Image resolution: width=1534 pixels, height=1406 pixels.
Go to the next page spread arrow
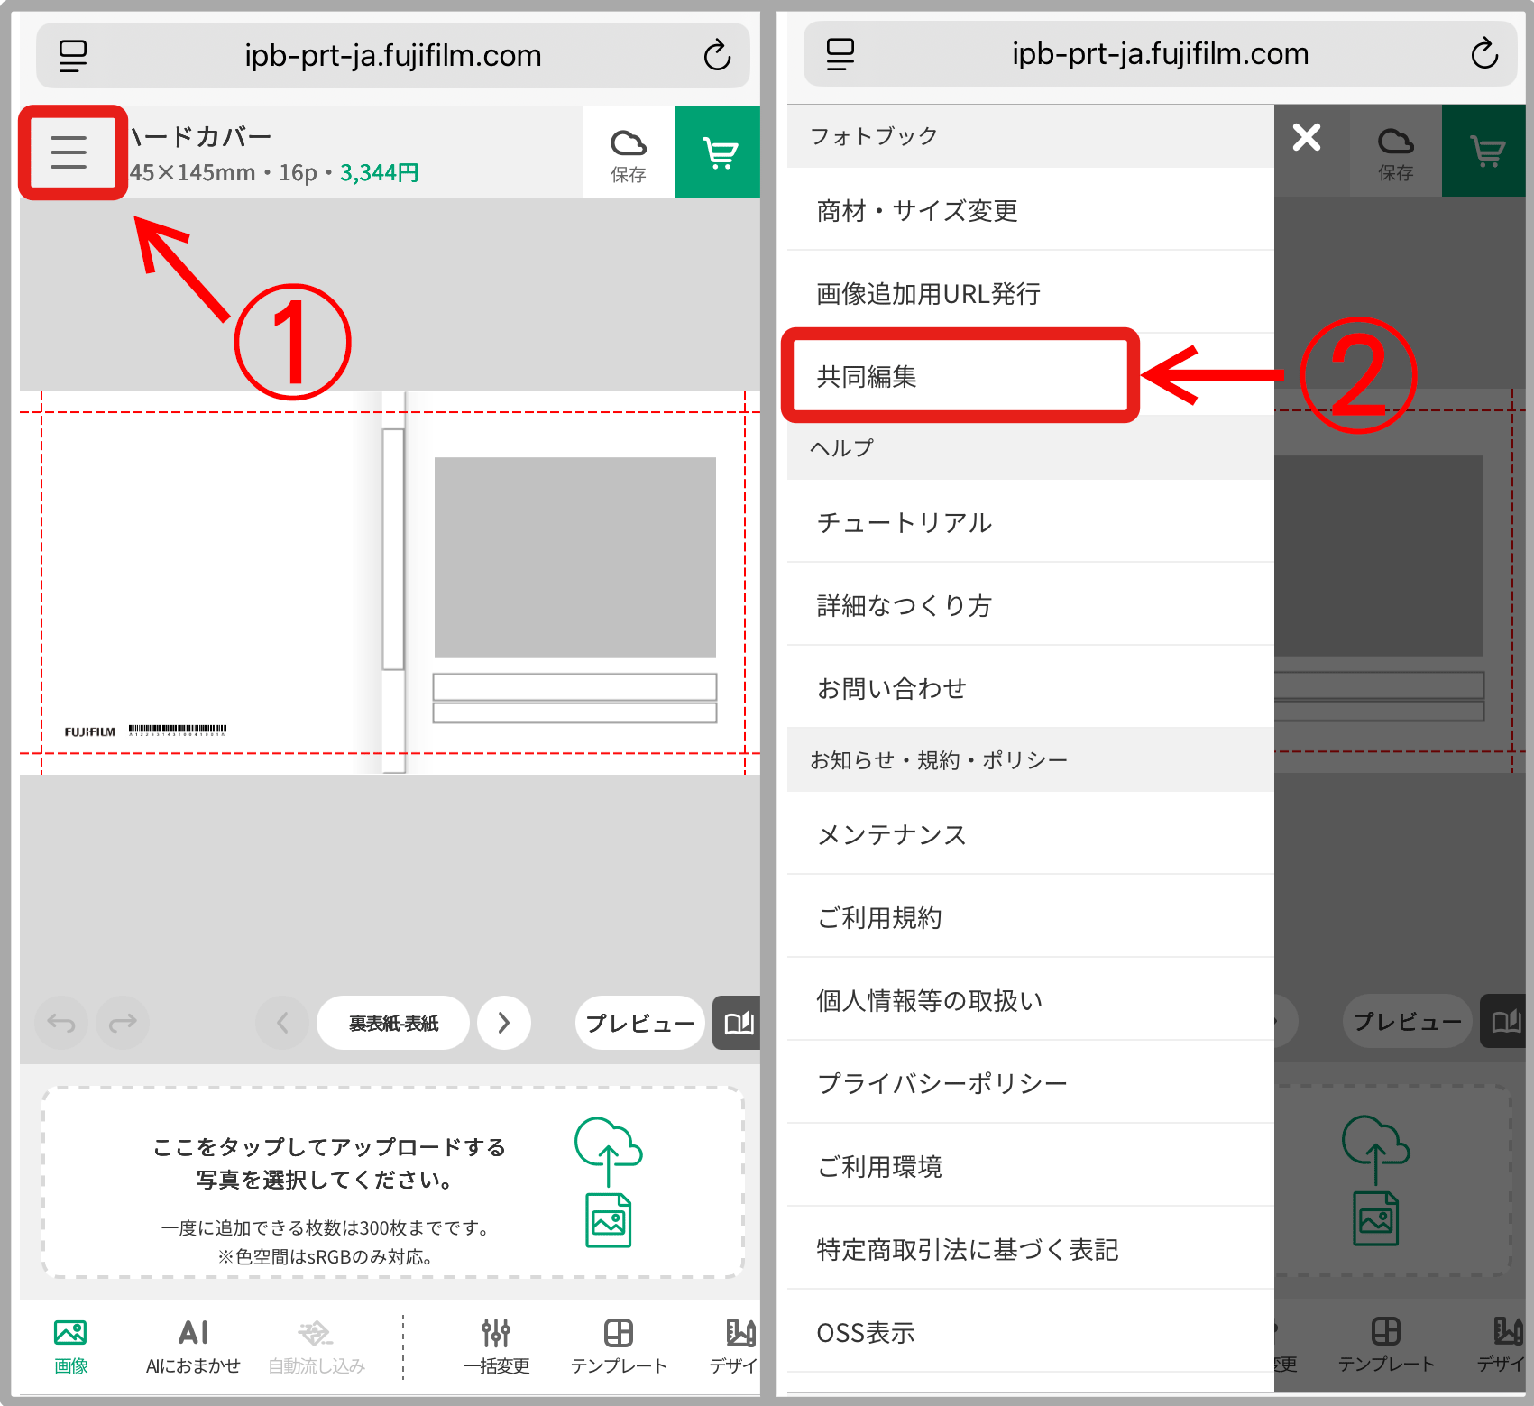pos(503,1023)
